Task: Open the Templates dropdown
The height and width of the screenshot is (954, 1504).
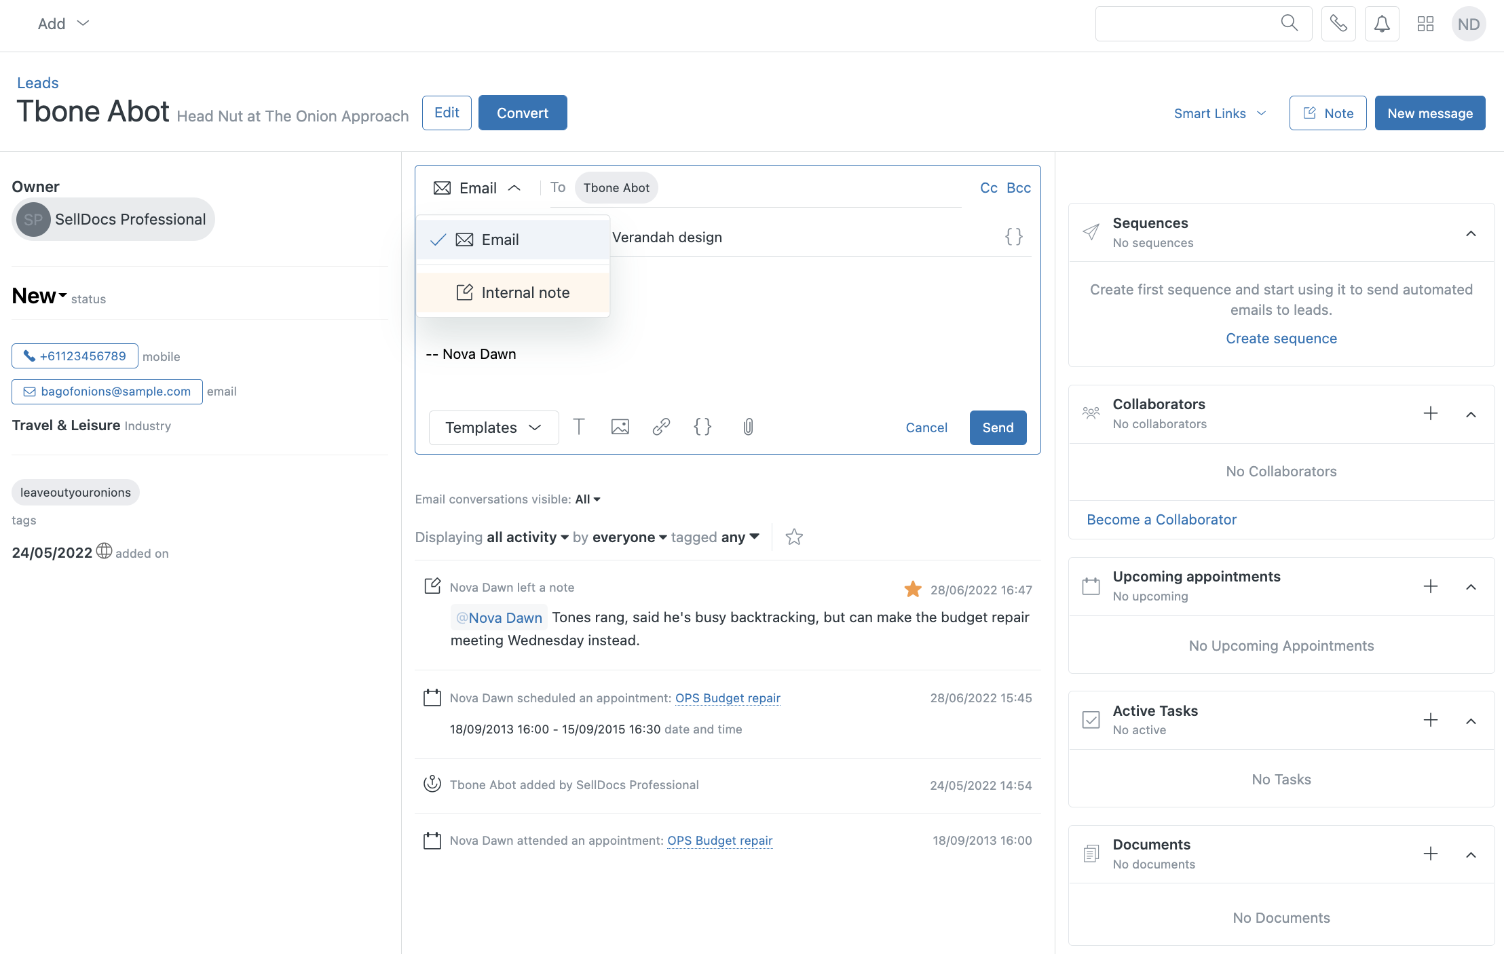Action: pos(493,427)
